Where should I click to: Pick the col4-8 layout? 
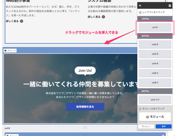coord(155,63)
